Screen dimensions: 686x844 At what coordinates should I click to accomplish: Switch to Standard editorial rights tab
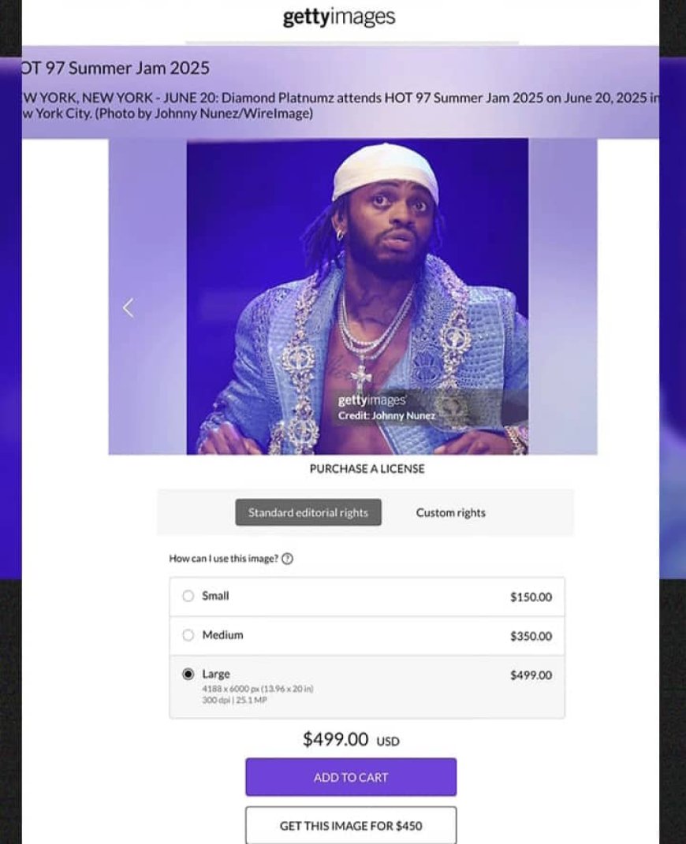(308, 512)
